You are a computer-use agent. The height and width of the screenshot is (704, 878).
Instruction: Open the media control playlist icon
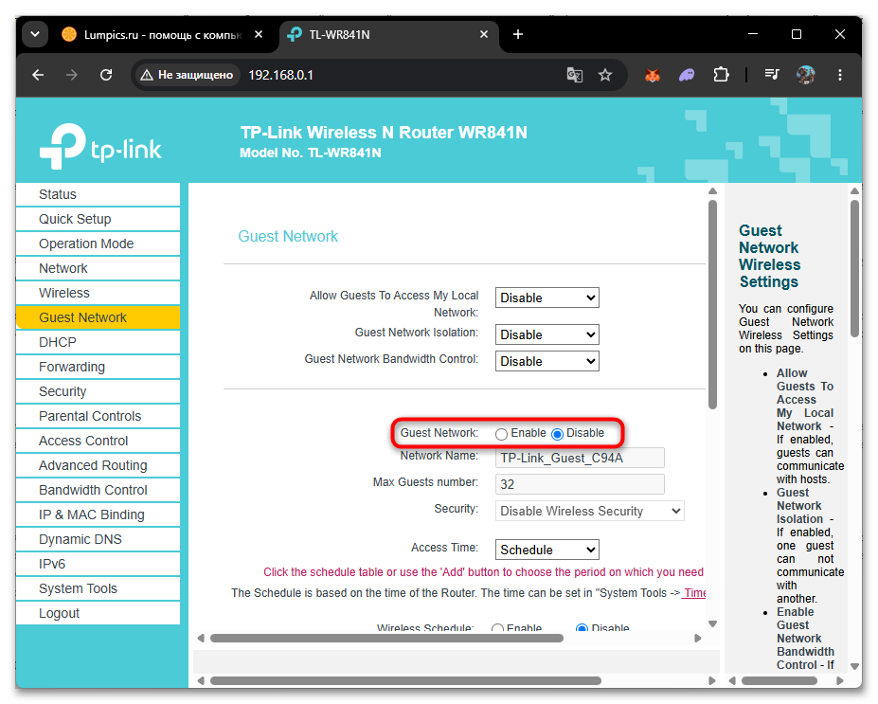772,75
